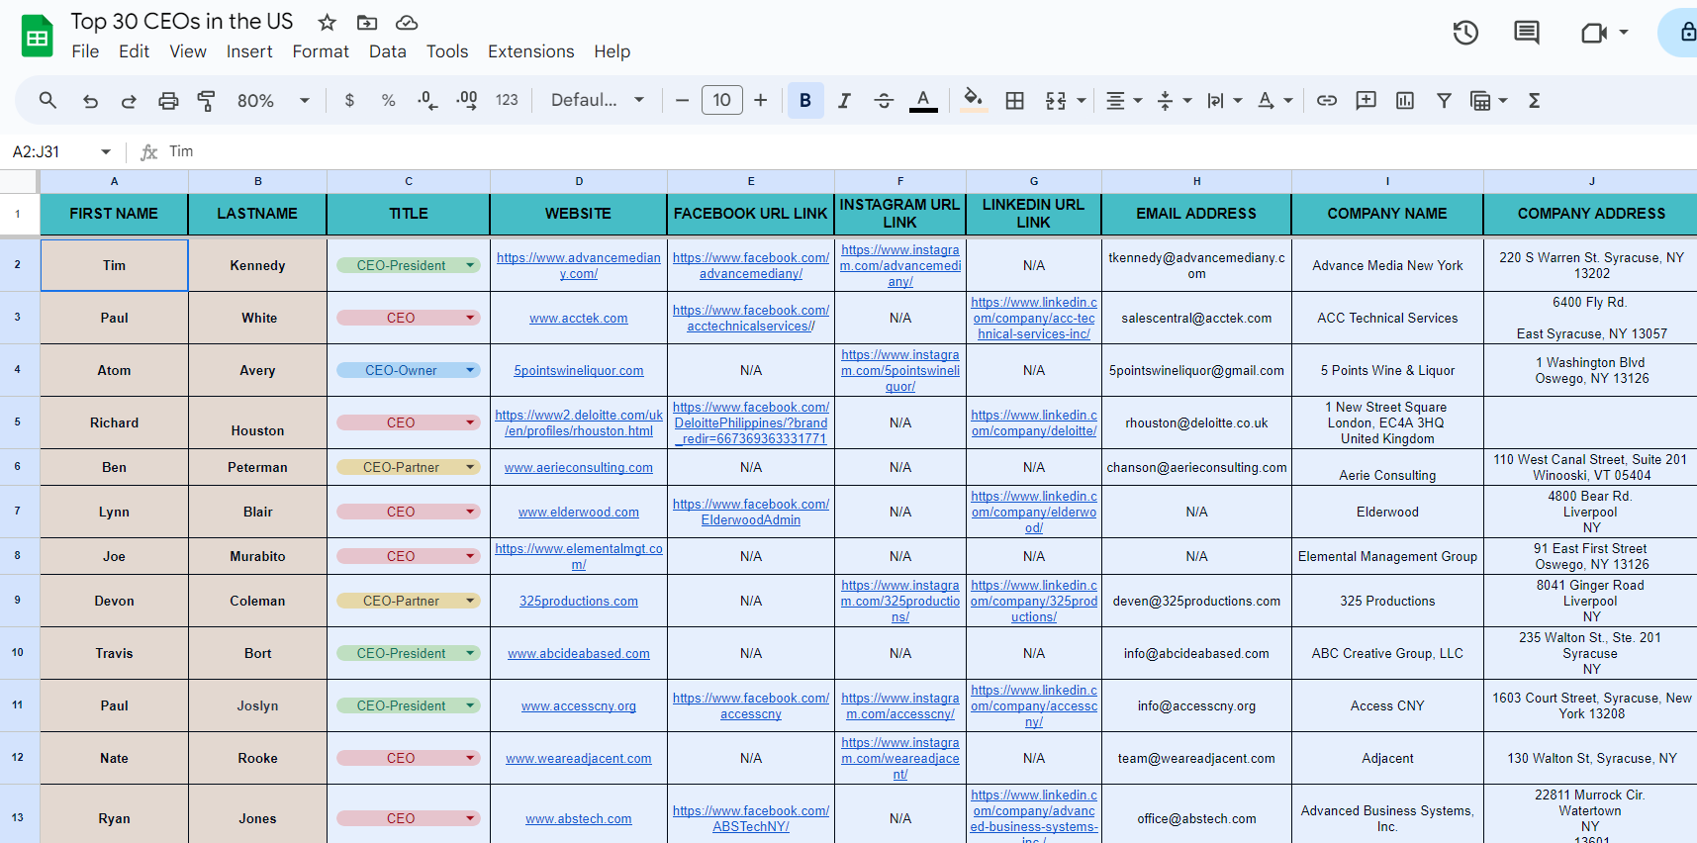Open the Insert menu

click(x=249, y=51)
